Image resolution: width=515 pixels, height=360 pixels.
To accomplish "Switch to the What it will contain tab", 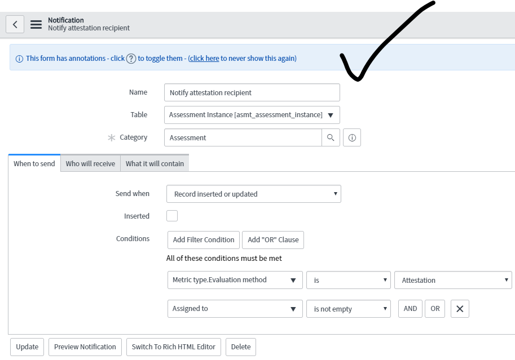I will 154,163.
